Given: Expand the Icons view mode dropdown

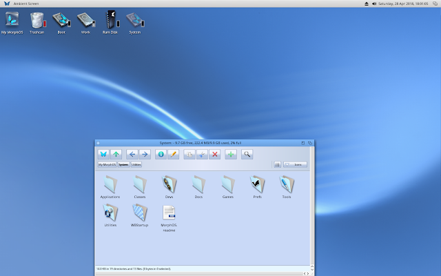Looking at the screenshot, I should point(296,165).
